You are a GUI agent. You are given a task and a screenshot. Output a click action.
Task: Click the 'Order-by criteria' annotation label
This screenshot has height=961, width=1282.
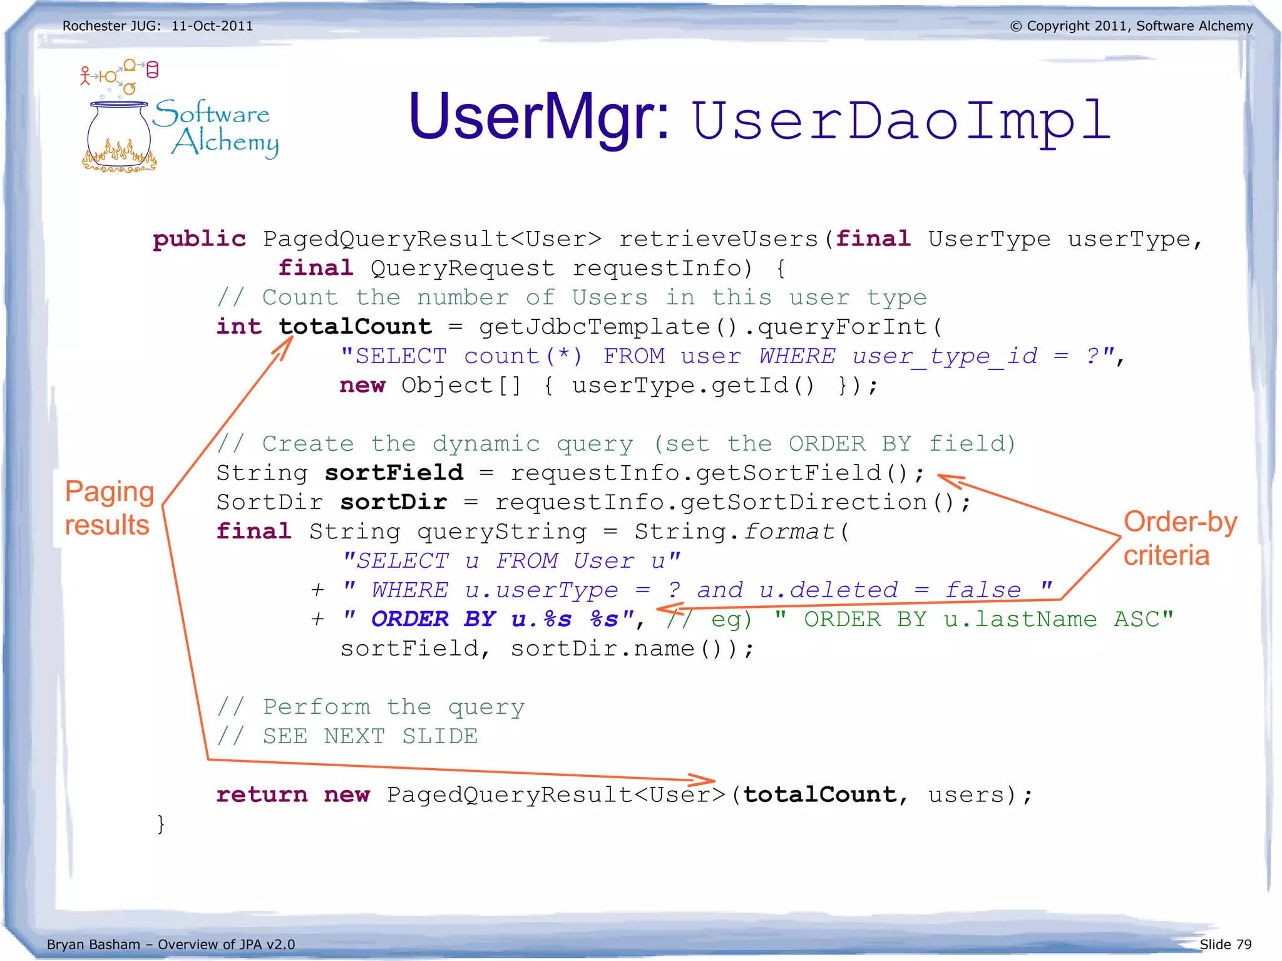coord(1179,538)
